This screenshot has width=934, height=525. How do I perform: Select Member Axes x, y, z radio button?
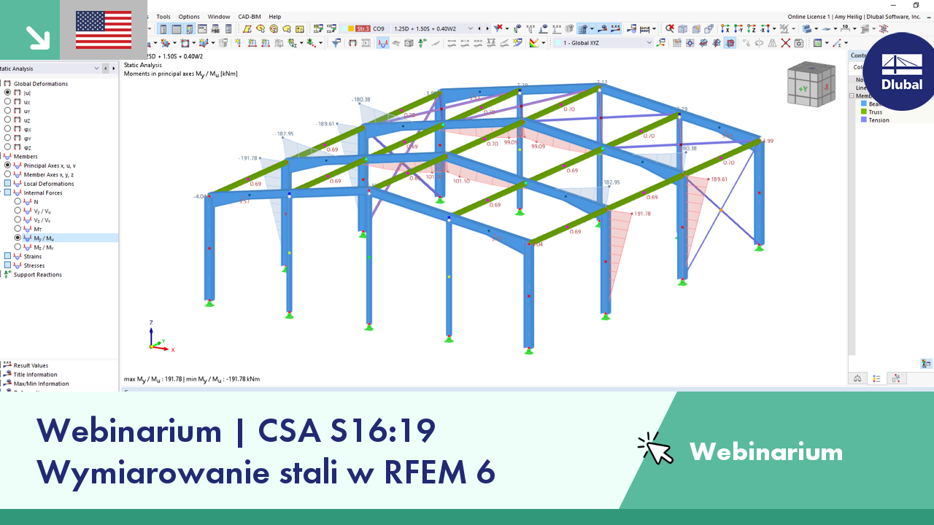pos(8,174)
